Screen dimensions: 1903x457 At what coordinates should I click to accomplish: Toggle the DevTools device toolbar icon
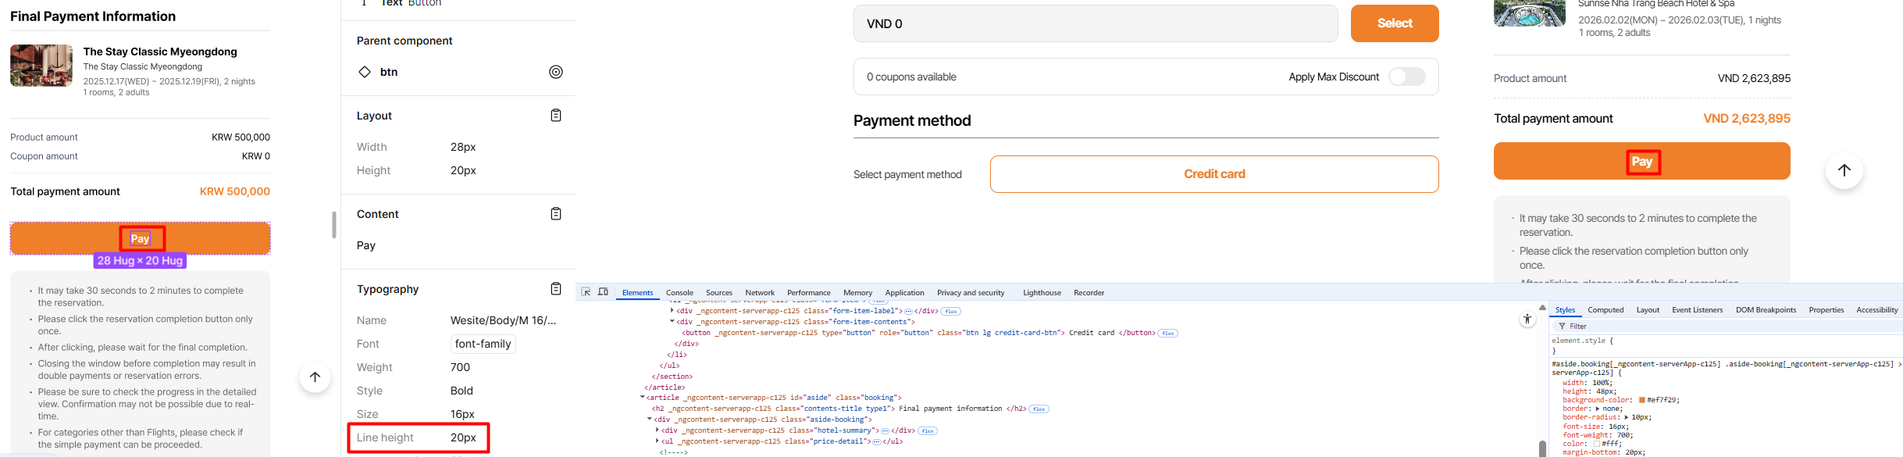tap(603, 292)
